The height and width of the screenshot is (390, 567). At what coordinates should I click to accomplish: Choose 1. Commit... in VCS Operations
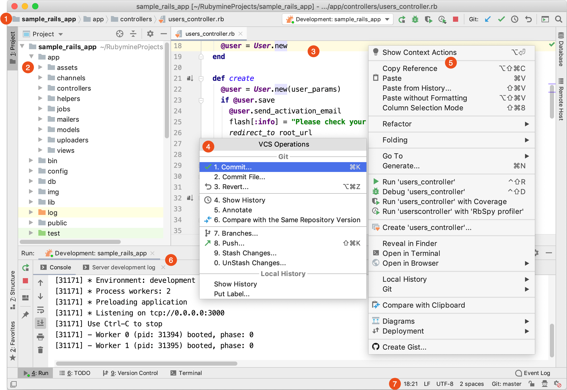(x=283, y=167)
